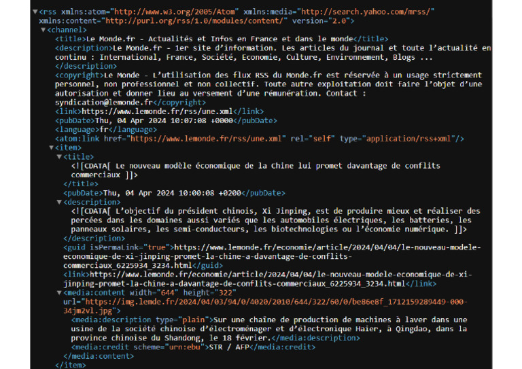Image resolution: width=522 pixels, height=369 pixels.
Task: Click the channel description line 'Le Monde.fr - 1er site d'information'
Action: pyautogui.click(x=273, y=48)
